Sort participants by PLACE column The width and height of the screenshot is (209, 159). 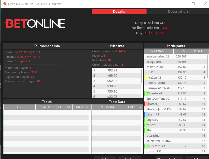[x=198, y=51]
